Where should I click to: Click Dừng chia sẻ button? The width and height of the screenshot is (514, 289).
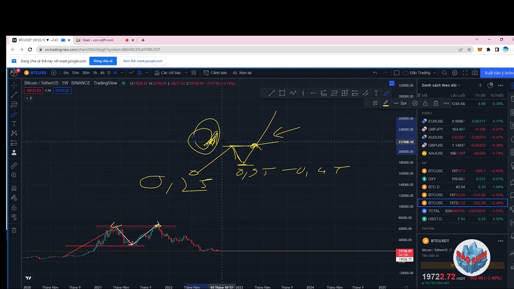tap(103, 61)
